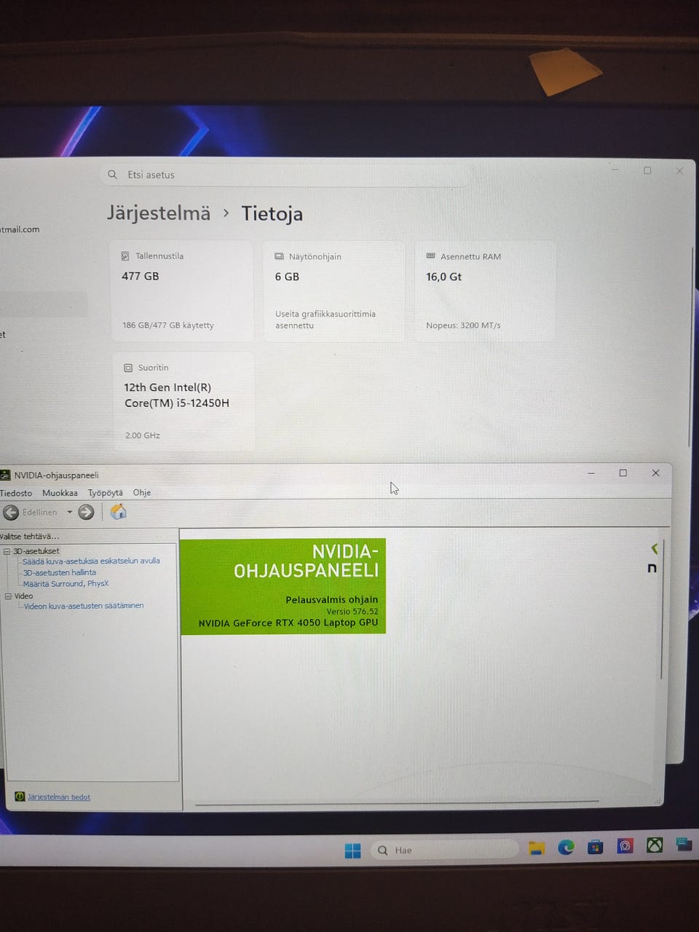Select 3D-asetusten hallinta in task tree

(60, 573)
